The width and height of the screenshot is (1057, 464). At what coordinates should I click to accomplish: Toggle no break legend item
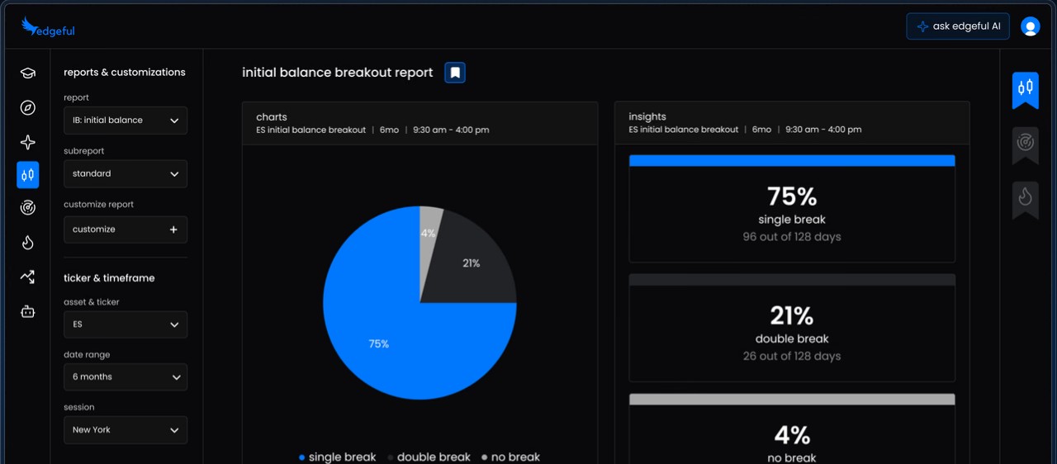510,457
